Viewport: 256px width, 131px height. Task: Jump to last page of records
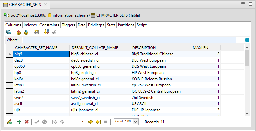[x=98, y=122]
